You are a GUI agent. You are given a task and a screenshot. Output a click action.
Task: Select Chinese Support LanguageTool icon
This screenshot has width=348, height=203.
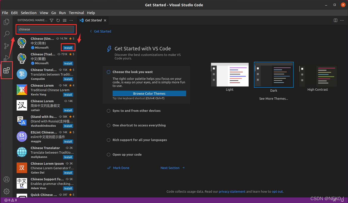coord(22,183)
